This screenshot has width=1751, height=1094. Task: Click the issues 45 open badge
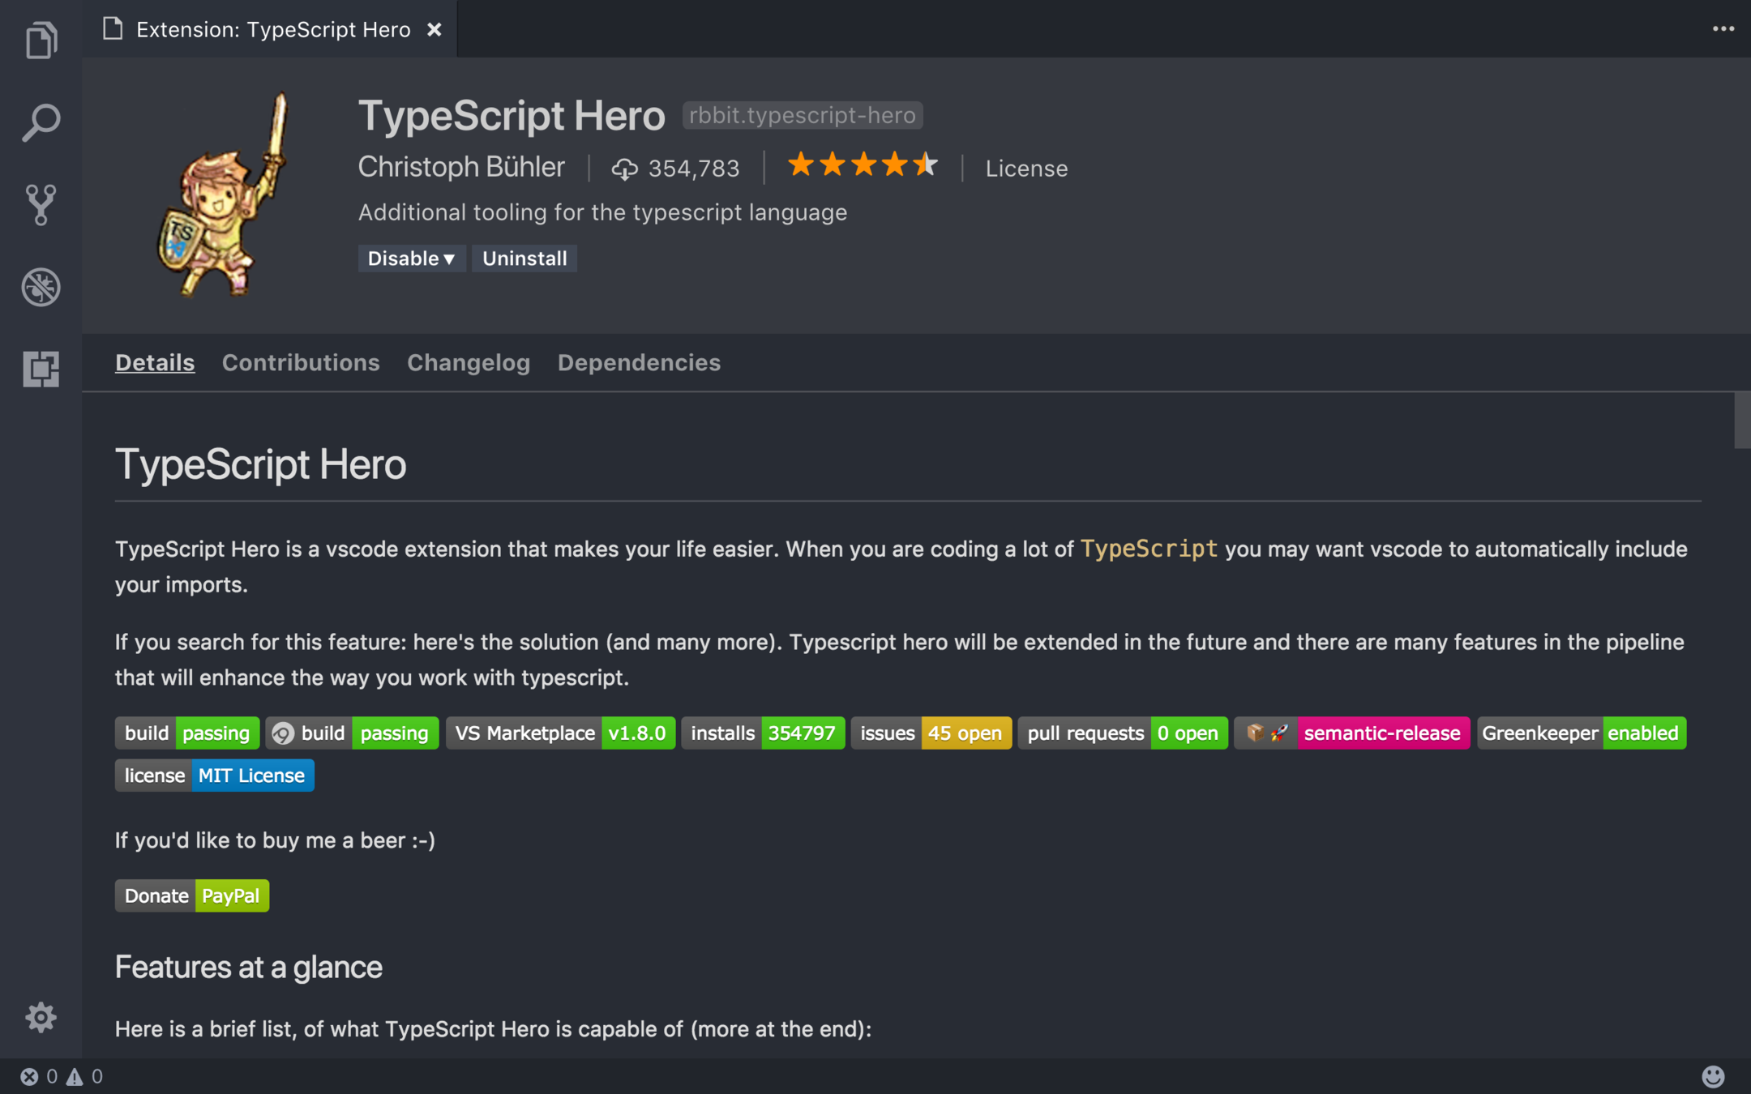click(931, 733)
